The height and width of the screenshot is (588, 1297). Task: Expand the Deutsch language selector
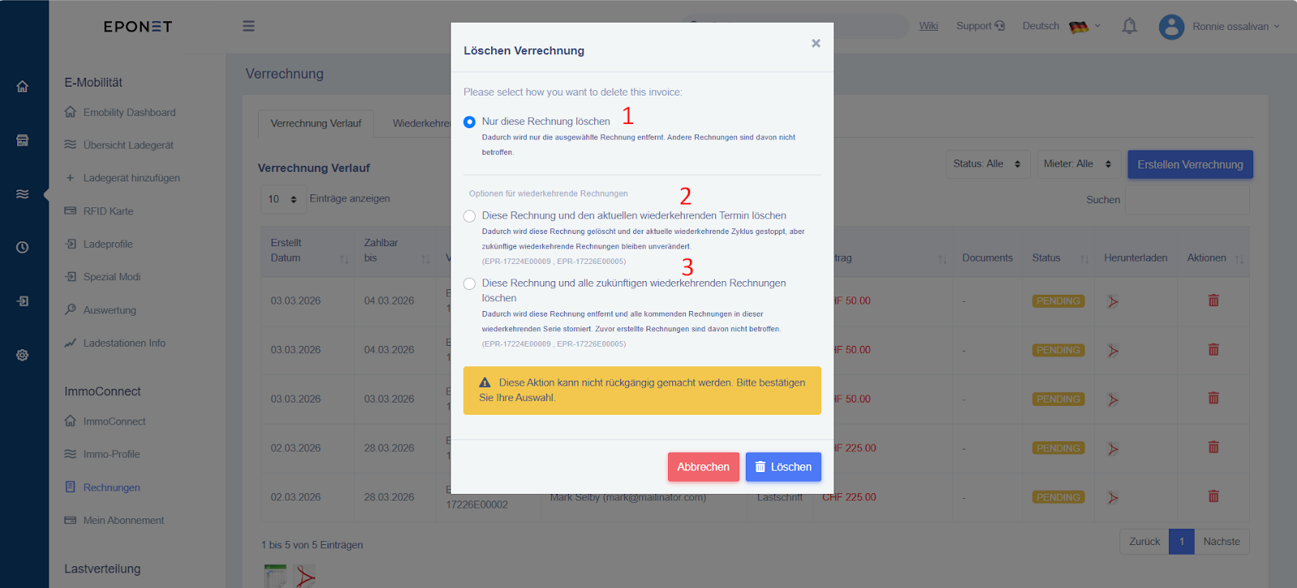1061,27
